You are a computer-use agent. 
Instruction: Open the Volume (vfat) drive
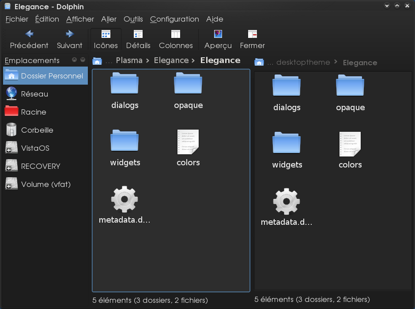tap(45, 184)
